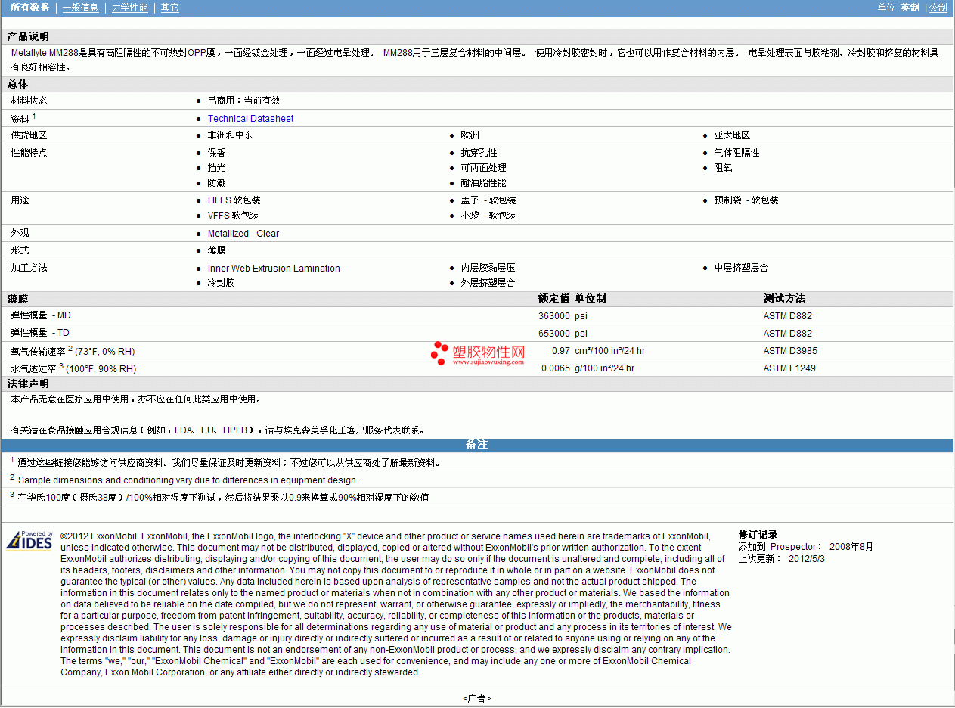This screenshot has width=955, height=708.
Task: Click the 0.0065 water vapor value
Action: (556, 368)
